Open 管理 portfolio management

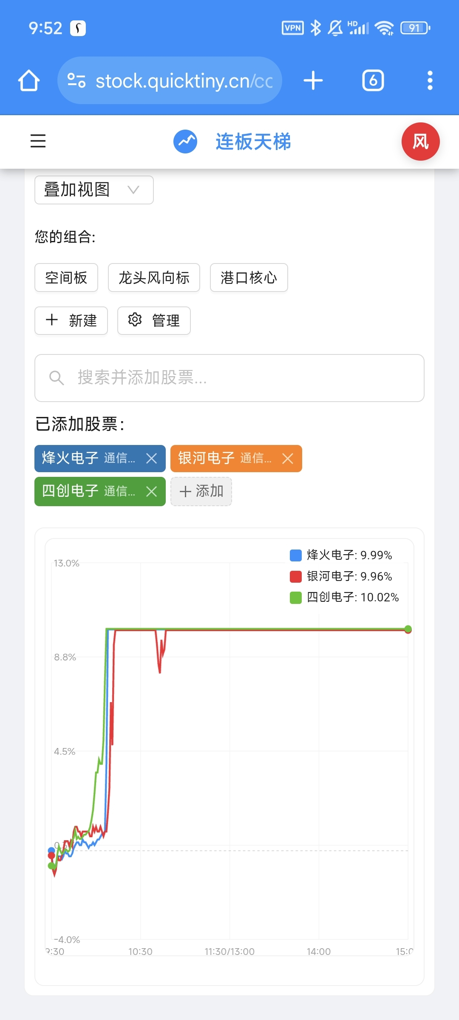pos(154,320)
